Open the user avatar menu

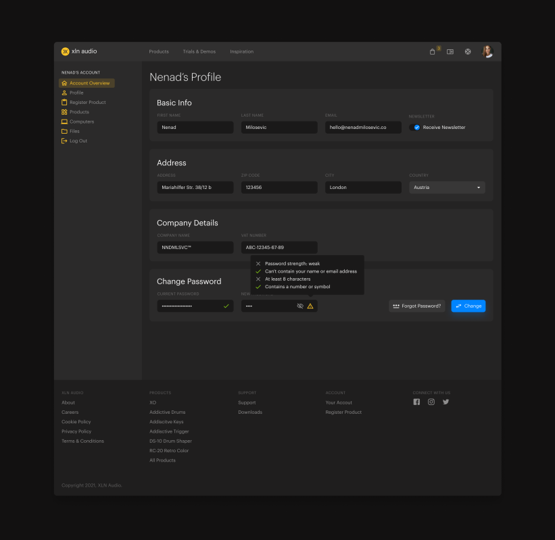[x=487, y=51]
